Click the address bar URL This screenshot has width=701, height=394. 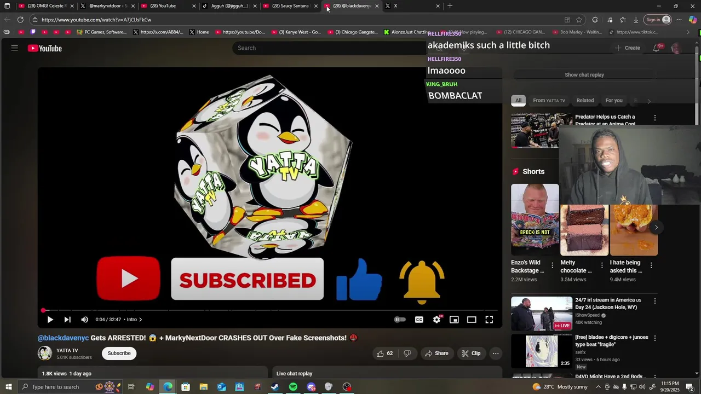click(96, 20)
